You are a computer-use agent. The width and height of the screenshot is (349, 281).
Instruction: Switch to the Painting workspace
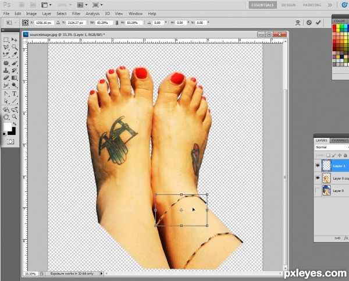[x=312, y=5]
